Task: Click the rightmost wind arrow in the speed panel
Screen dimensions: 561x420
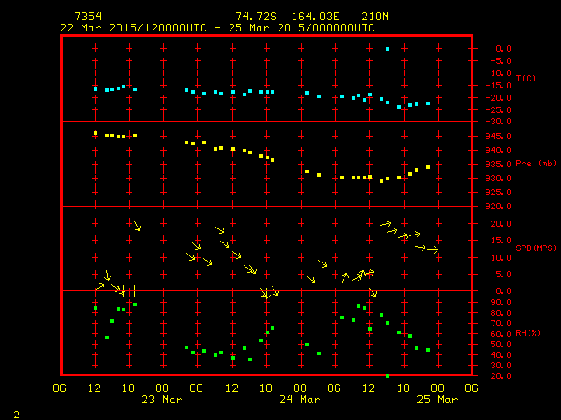Action: click(x=432, y=250)
